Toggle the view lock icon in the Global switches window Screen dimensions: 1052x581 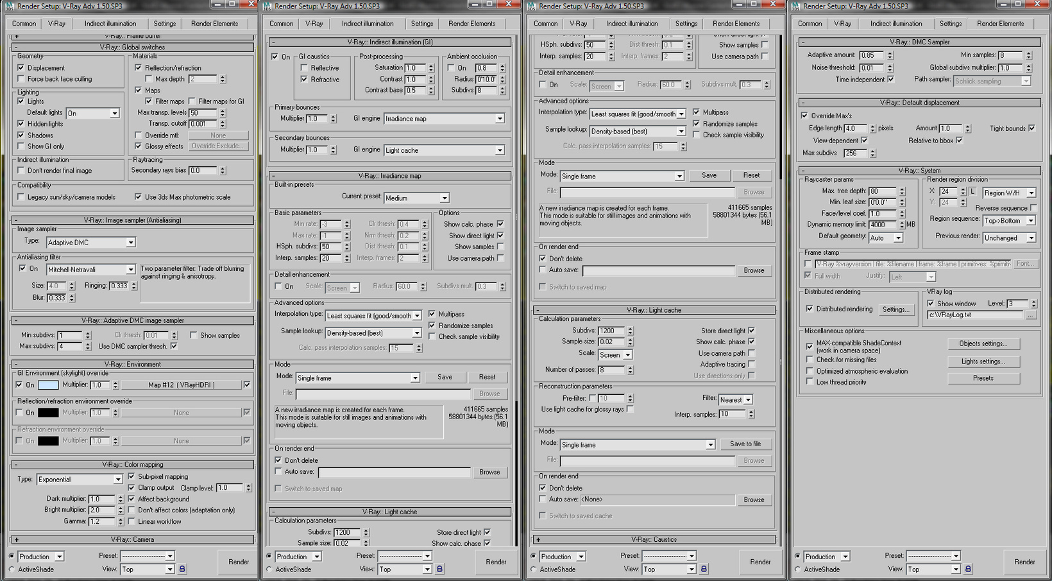pyautogui.click(x=182, y=569)
